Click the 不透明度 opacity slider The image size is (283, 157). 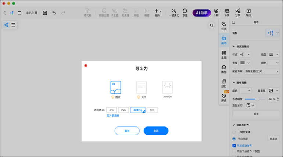(x=256, y=99)
